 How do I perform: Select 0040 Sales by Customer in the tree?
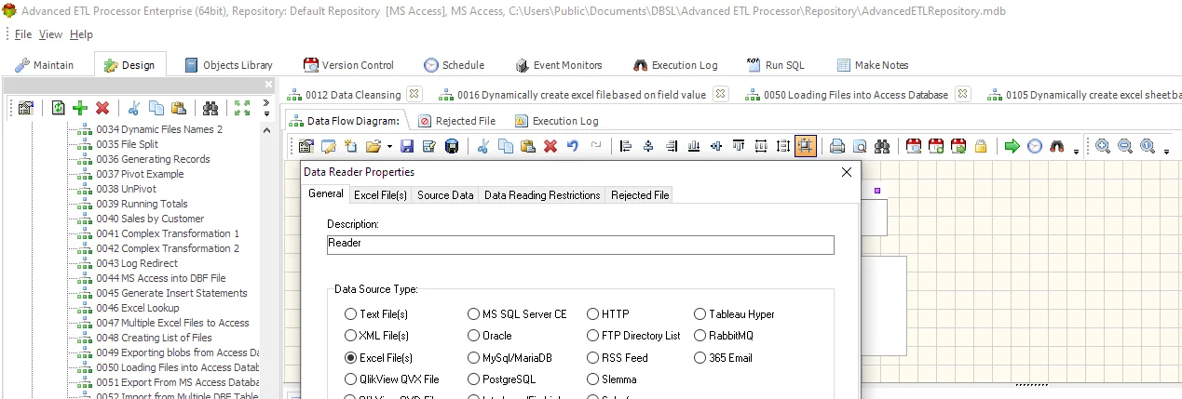coord(149,219)
